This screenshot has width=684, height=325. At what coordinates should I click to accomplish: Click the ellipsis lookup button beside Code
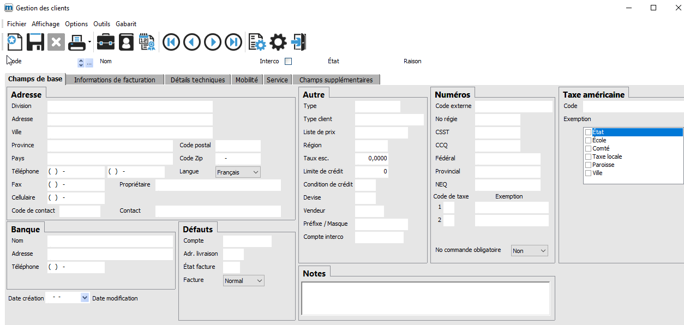click(89, 63)
